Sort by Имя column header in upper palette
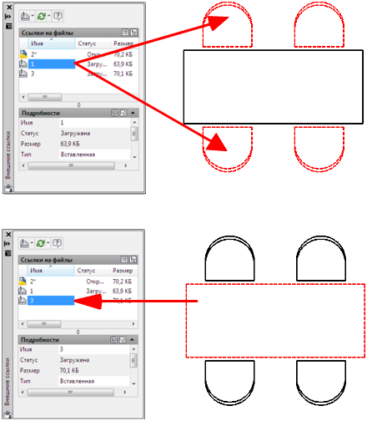The height and width of the screenshot is (421, 367). 52,43
